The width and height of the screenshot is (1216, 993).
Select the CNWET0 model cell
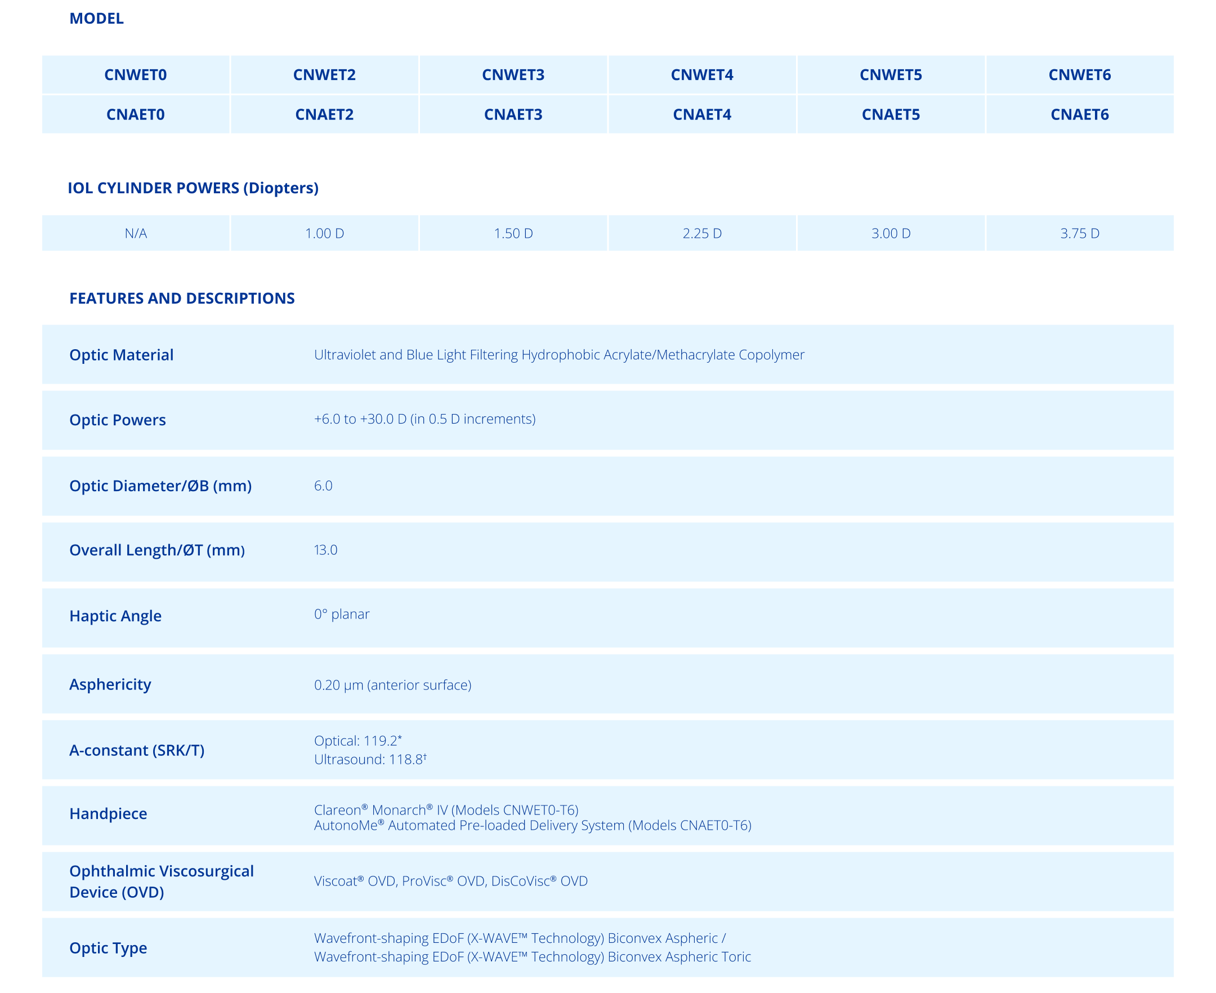point(136,74)
